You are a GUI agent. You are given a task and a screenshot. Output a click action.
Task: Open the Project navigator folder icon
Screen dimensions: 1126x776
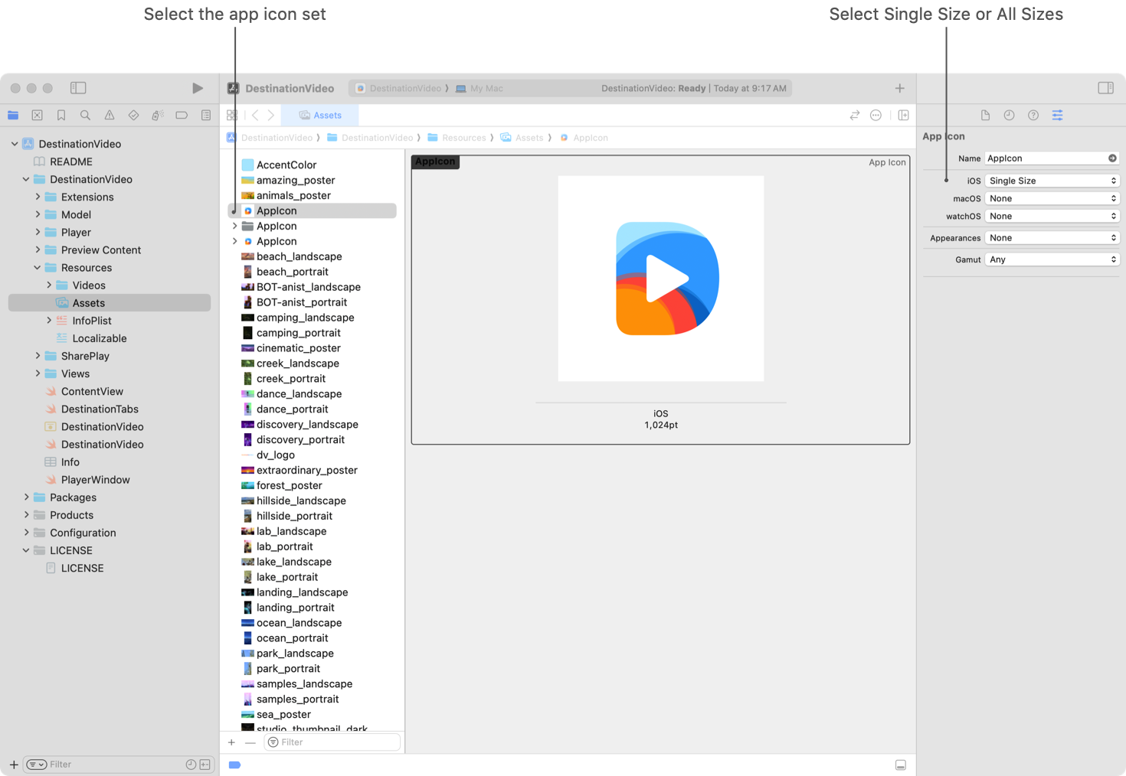coord(13,116)
